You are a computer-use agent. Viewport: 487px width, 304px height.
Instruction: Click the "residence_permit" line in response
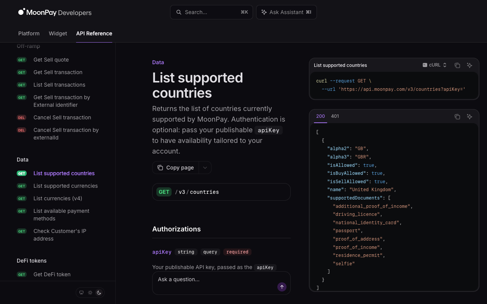tap(358, 255)
